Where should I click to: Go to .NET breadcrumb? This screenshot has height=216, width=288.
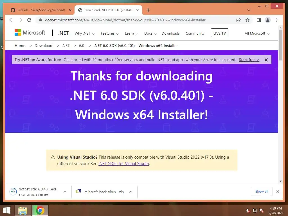click(66, 46)
